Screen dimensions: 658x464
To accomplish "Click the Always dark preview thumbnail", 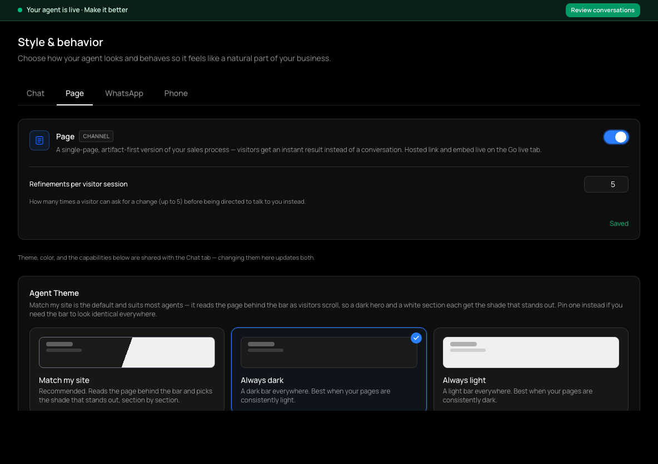I will coord(328,352).
